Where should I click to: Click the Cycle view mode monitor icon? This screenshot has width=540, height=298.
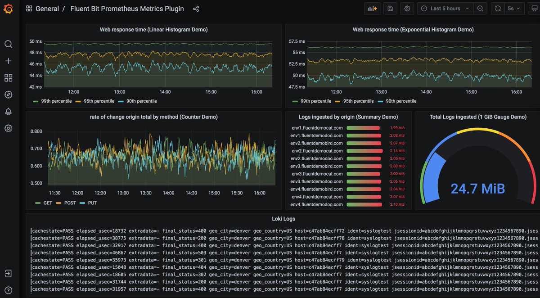coord(534,9)
